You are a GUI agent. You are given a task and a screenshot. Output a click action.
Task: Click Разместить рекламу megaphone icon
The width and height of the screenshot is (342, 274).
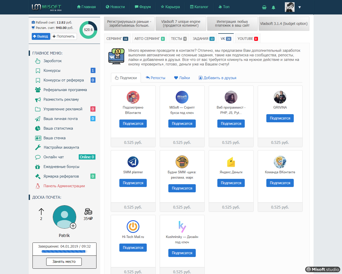coord(38,99)
